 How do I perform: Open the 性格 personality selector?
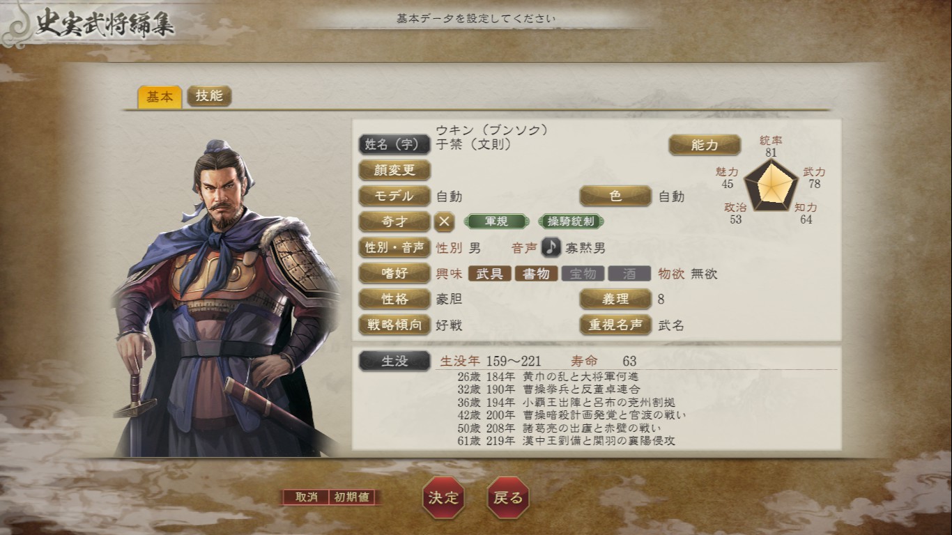pos(394,299)
